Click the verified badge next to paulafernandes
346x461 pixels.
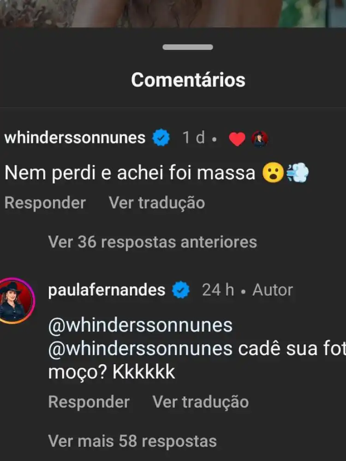(181, 290)
